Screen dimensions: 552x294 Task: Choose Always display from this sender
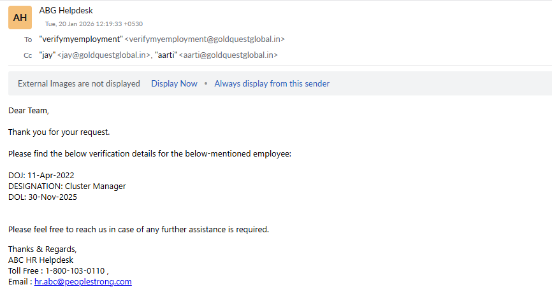click(272, 83)
